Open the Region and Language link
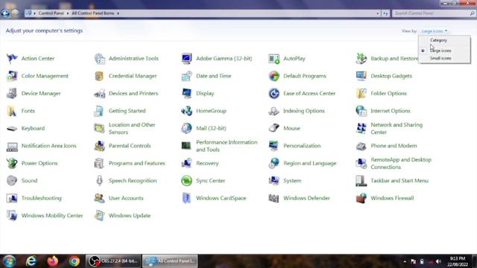The width and height of the screenshot is (477, 268). point(310,163)
